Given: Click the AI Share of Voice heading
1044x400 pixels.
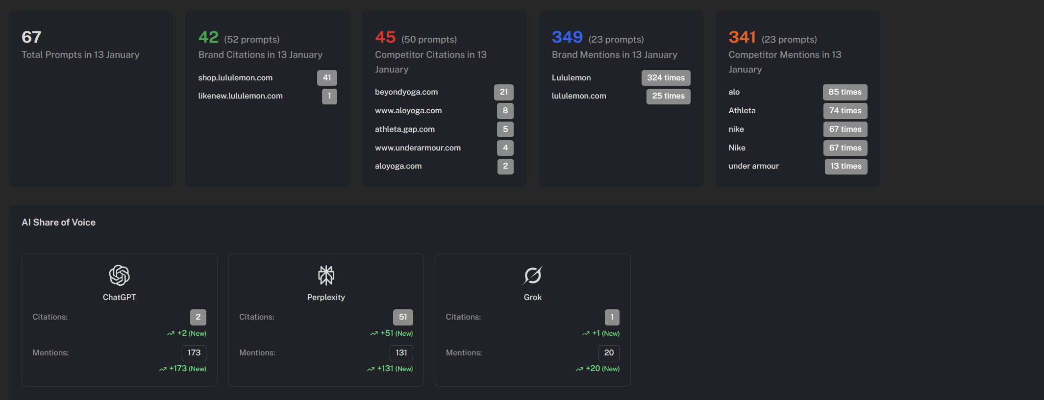Looking at the screenshot, I should click(58, 223).
